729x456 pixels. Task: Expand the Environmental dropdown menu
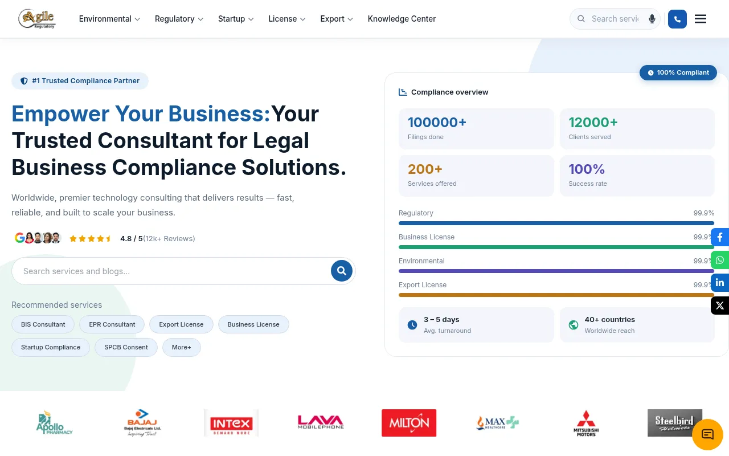(x=109, y=19)
